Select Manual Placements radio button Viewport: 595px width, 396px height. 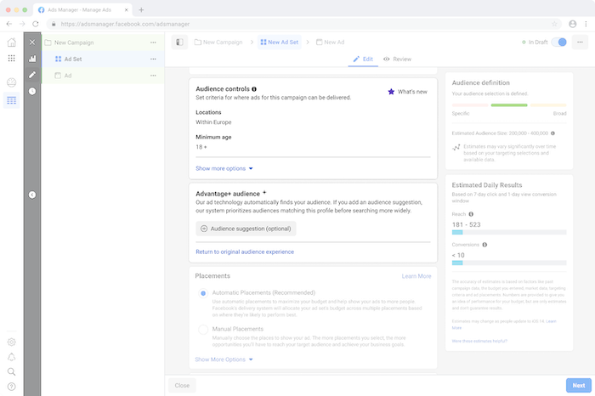203,329
